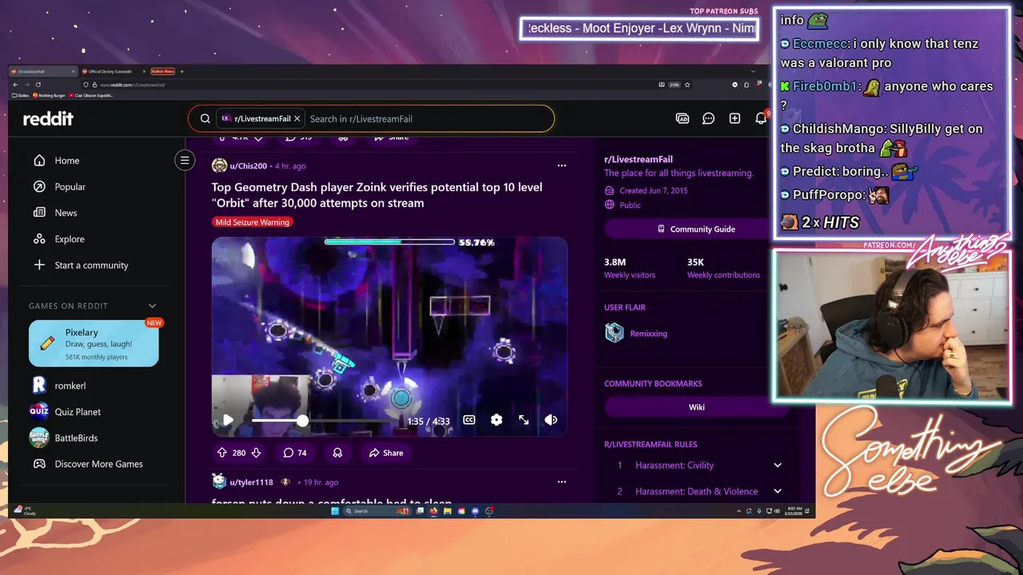This screenshot has width=1023, height=575.
Task: Switch to Official Destiny Subreddit browser tab
Action: [x=112, y=71]
